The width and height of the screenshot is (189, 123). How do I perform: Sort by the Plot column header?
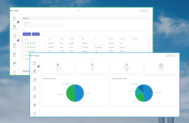pyautogui.click(x=96, y=39)
